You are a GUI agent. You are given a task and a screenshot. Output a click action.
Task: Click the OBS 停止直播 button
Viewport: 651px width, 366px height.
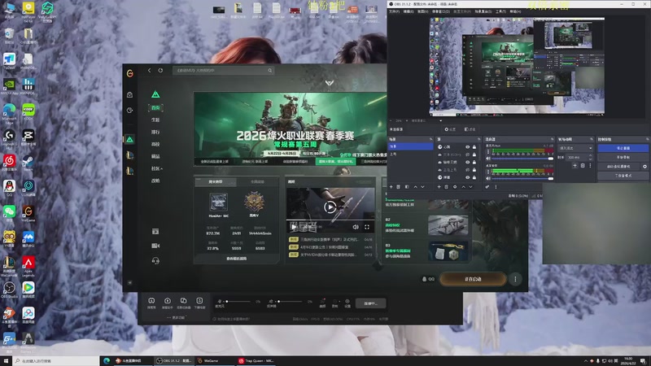tap(623, 148)
